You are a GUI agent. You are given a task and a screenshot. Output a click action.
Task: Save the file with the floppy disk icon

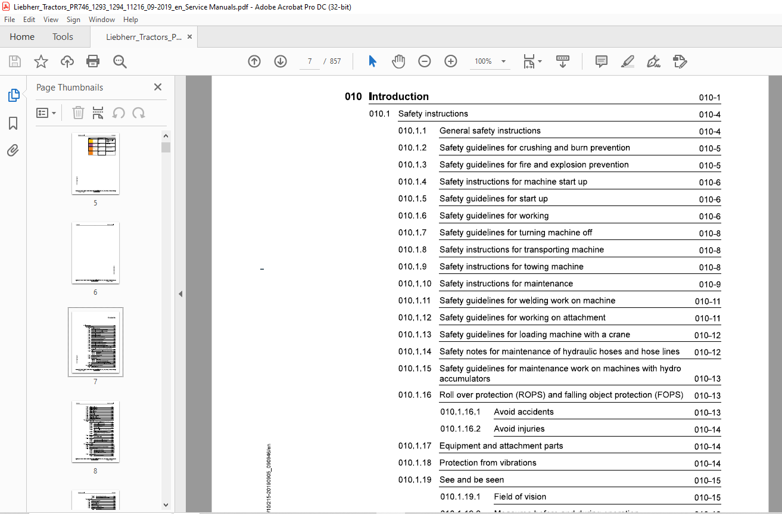pos(15,61)
